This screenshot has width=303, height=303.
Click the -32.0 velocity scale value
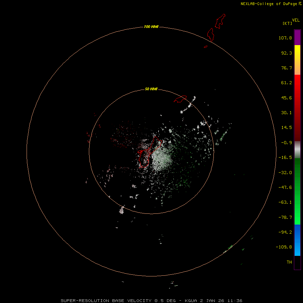[285, 173]
